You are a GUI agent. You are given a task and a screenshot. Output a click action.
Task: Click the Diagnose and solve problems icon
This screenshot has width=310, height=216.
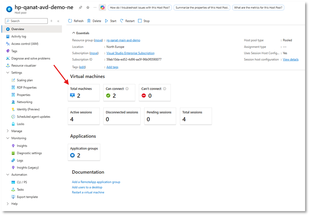click(8, 58)
